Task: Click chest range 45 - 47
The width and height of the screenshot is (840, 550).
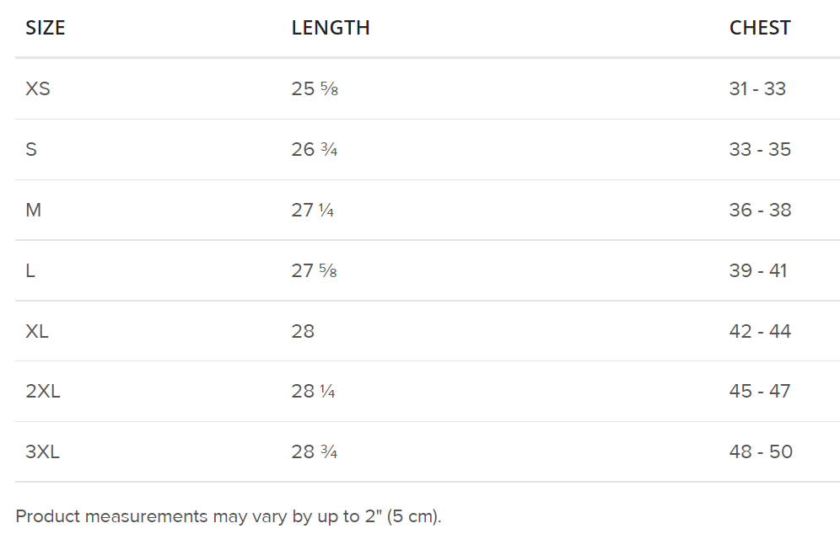Action: tap(760, 392)
